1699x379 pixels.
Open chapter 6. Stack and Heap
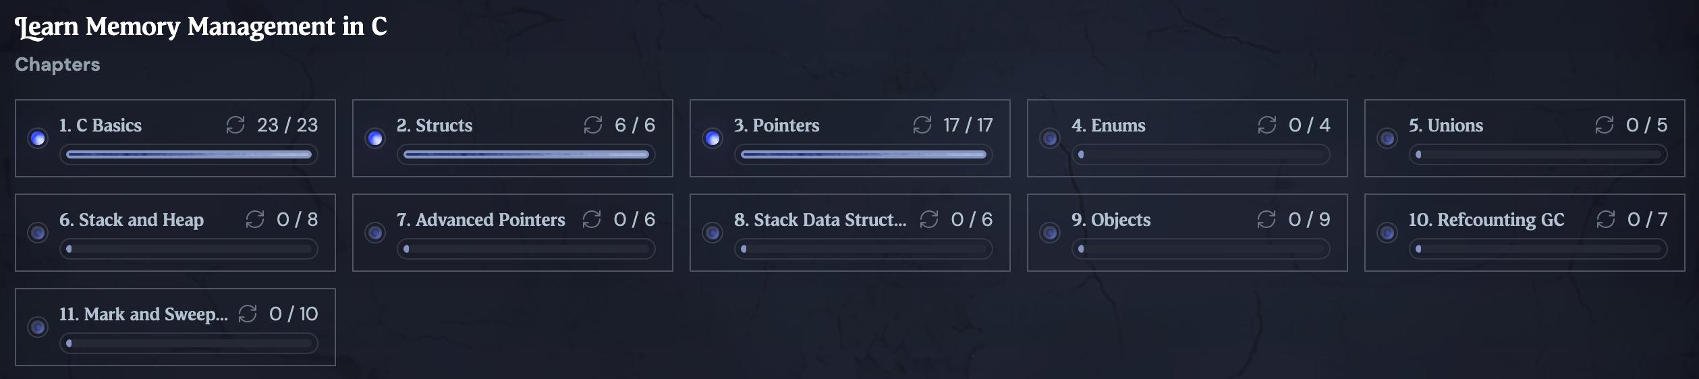[175, 233]
